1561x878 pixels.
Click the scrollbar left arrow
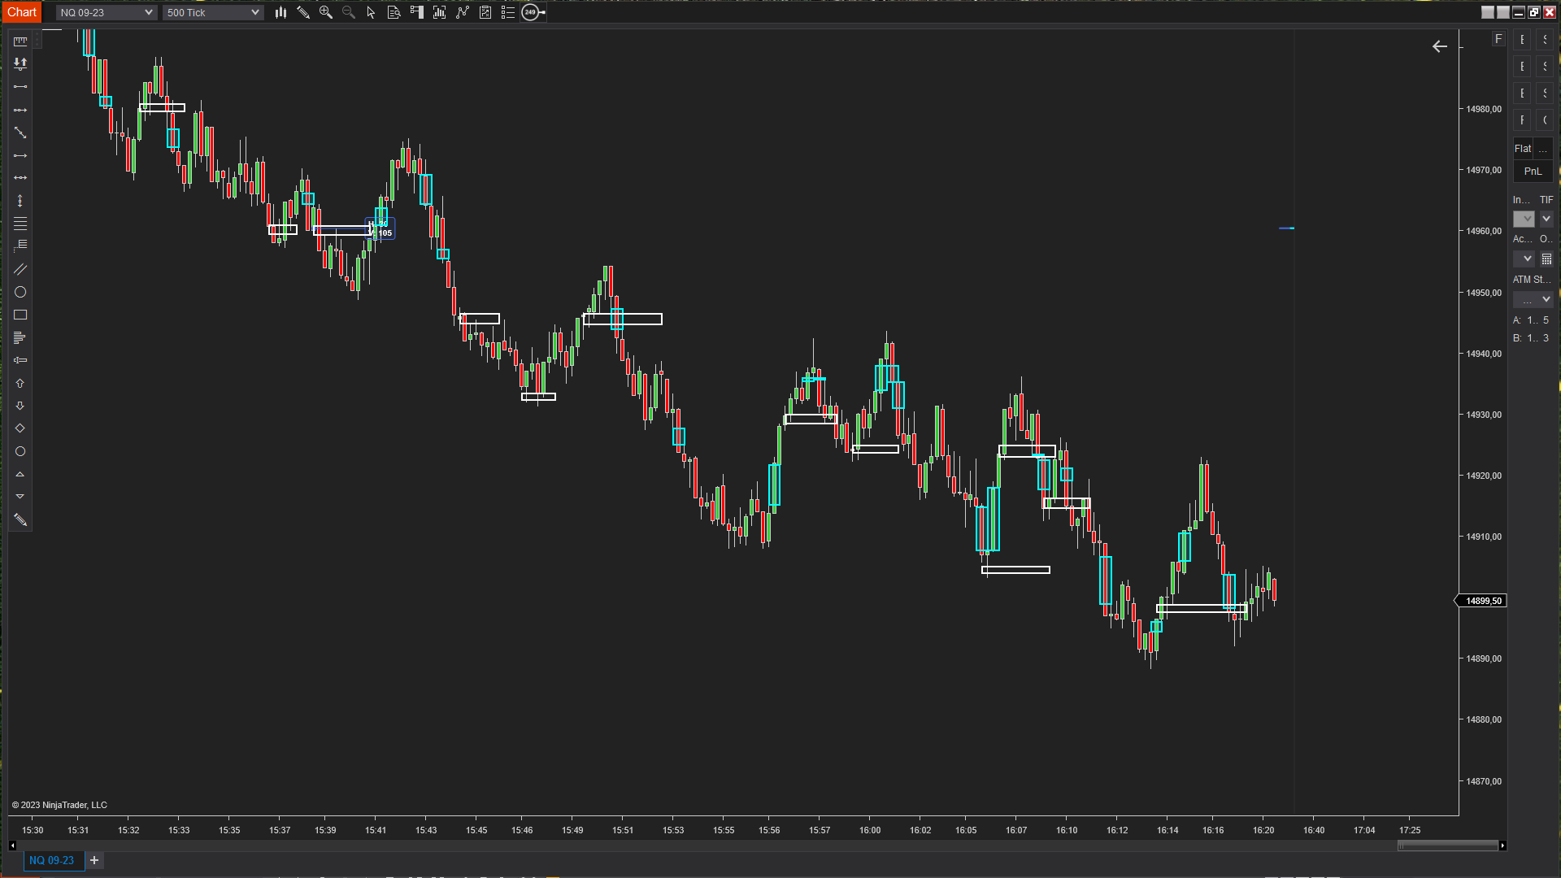click(12, 845)
